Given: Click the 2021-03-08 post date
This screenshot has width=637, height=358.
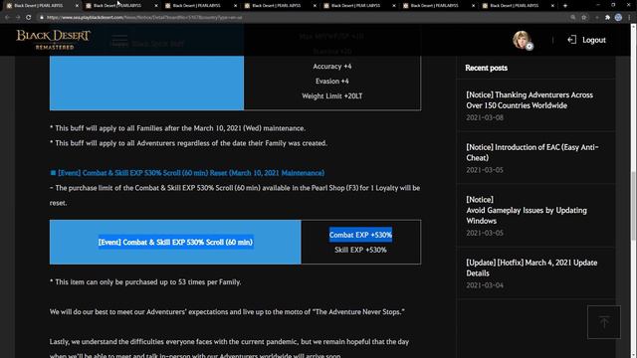Looking at the screenshot, I should [485, 117].
